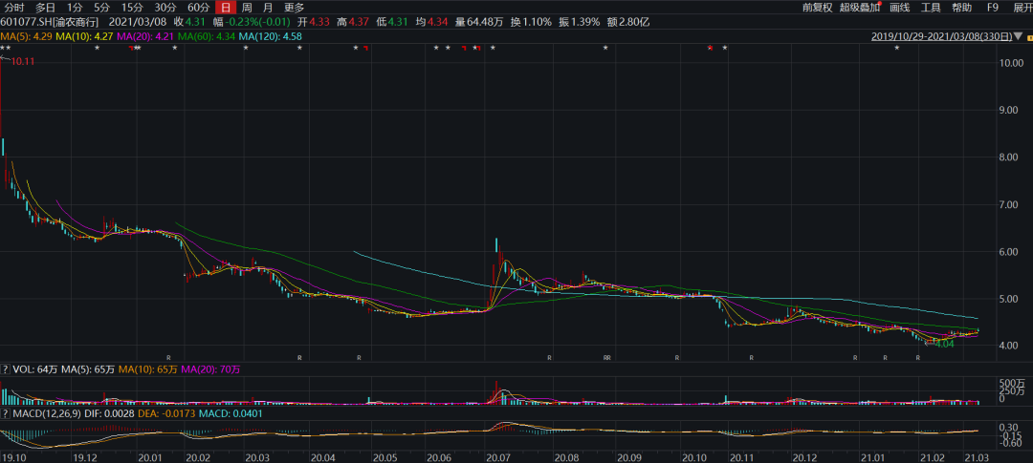This screenshot has height=463, width=1033.
Task: Open the 更多 more periods menu
Action: pyautogui.click(x=294, y=8)
